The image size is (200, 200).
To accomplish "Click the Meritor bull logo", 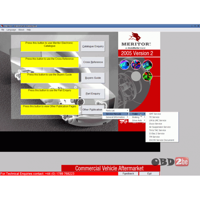I will 135,37.
